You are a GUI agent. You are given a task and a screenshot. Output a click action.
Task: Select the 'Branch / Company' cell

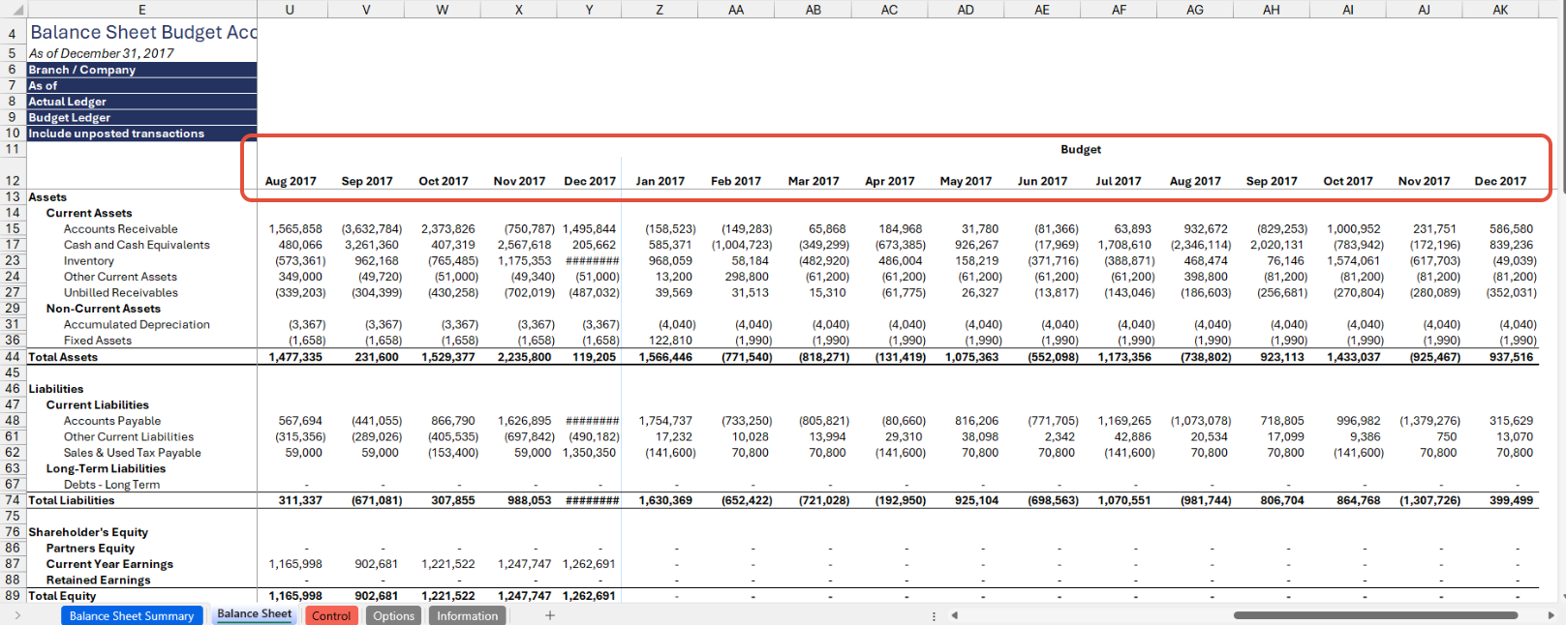pos(141,70)
